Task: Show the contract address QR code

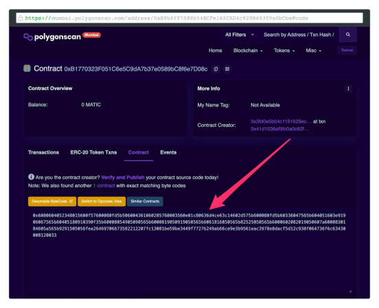Action: [227, 69]
